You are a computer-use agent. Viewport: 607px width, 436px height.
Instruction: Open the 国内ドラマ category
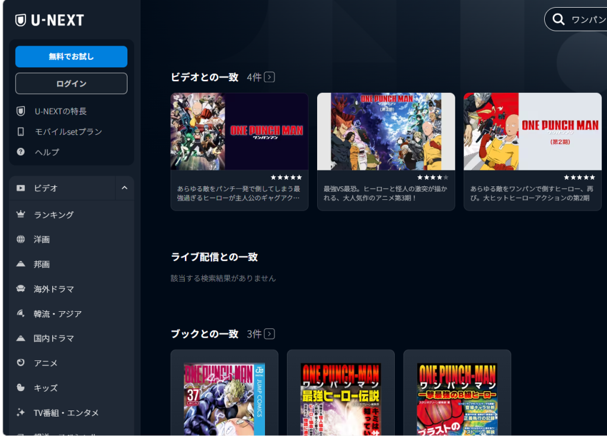pyautogui.click(x=54, y=338)
